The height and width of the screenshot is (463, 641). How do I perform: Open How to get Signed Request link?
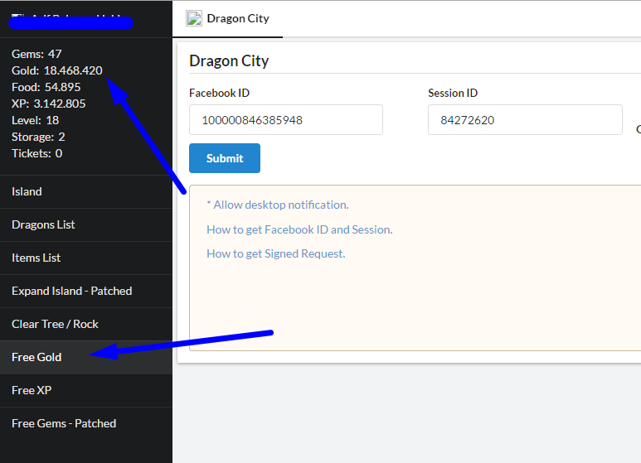(x=275, y=253)
